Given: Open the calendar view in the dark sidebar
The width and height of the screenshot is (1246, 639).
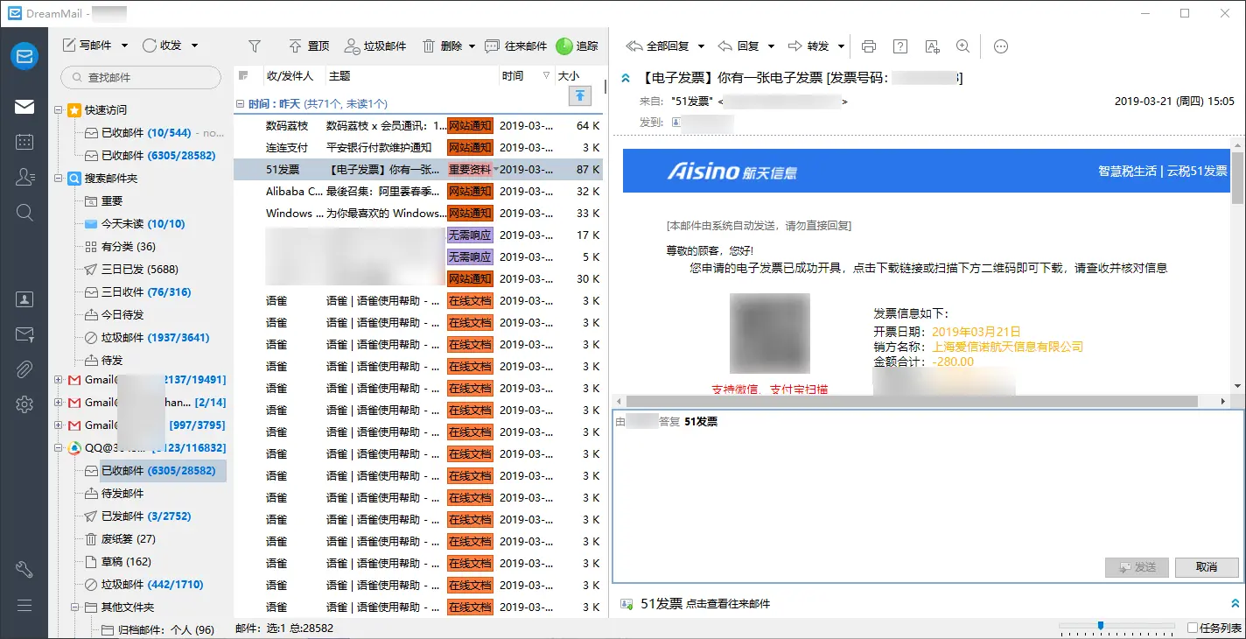Looking at the screenshot, I should pos(24,142).
